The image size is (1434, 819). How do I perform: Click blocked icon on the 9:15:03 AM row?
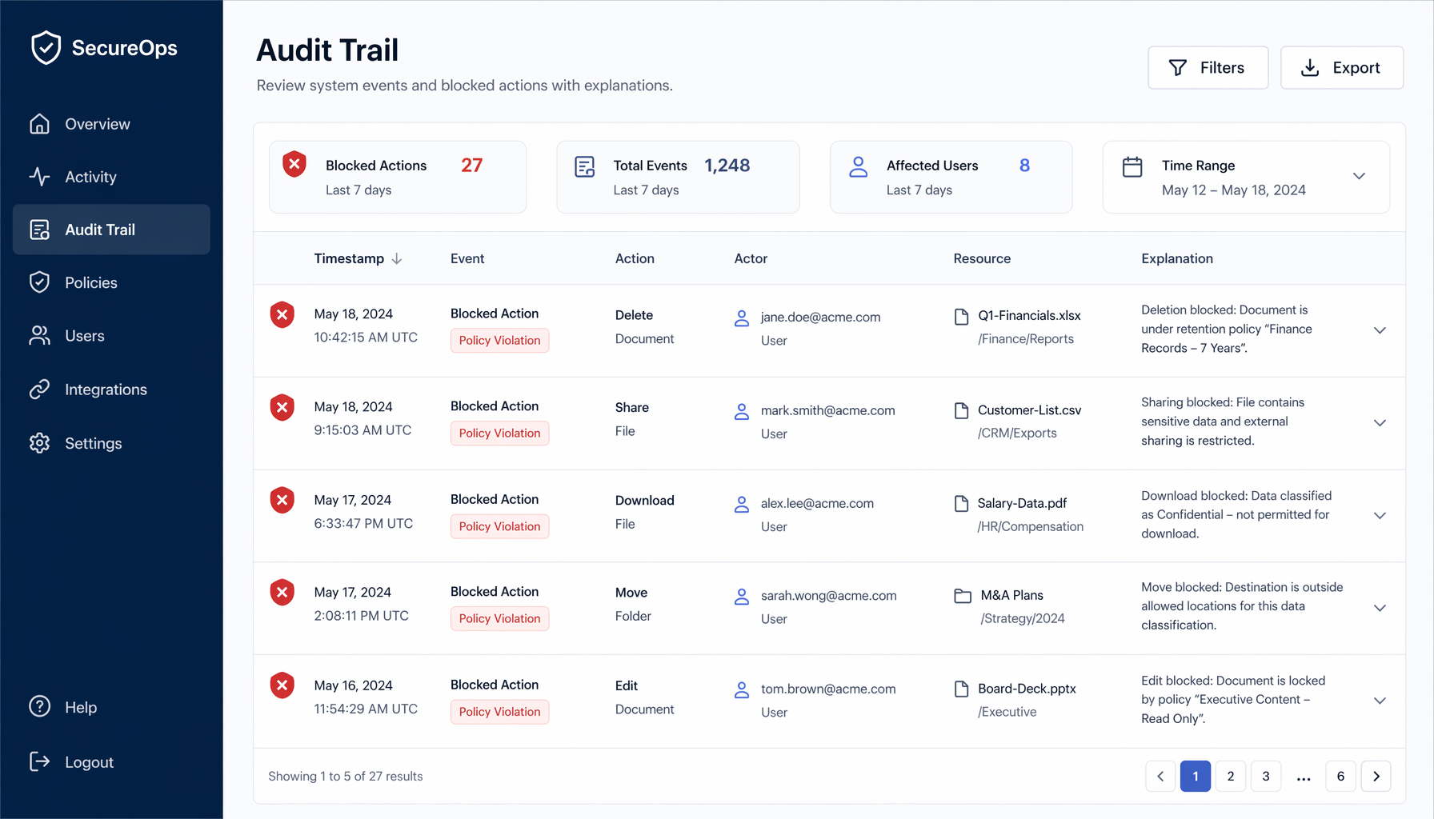point(282,408)
